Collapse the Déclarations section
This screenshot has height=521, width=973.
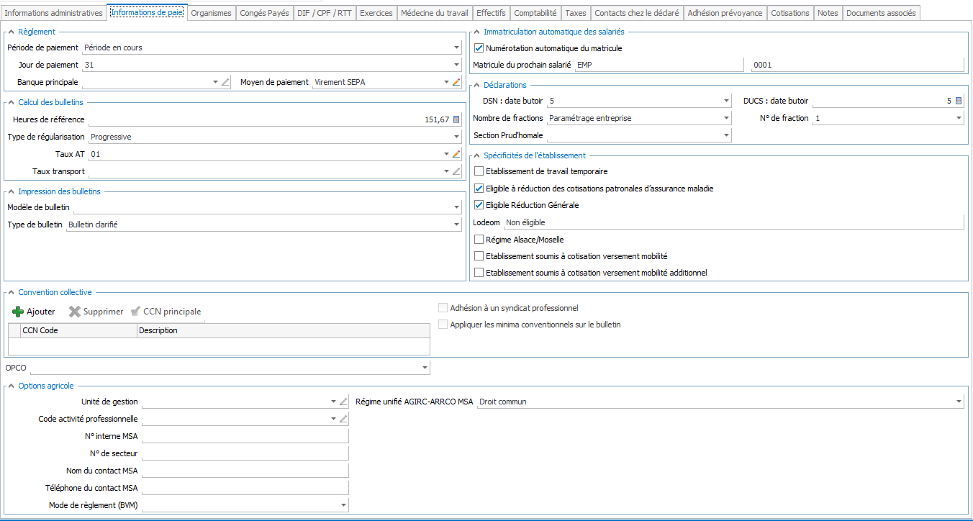tap(476, 85)
